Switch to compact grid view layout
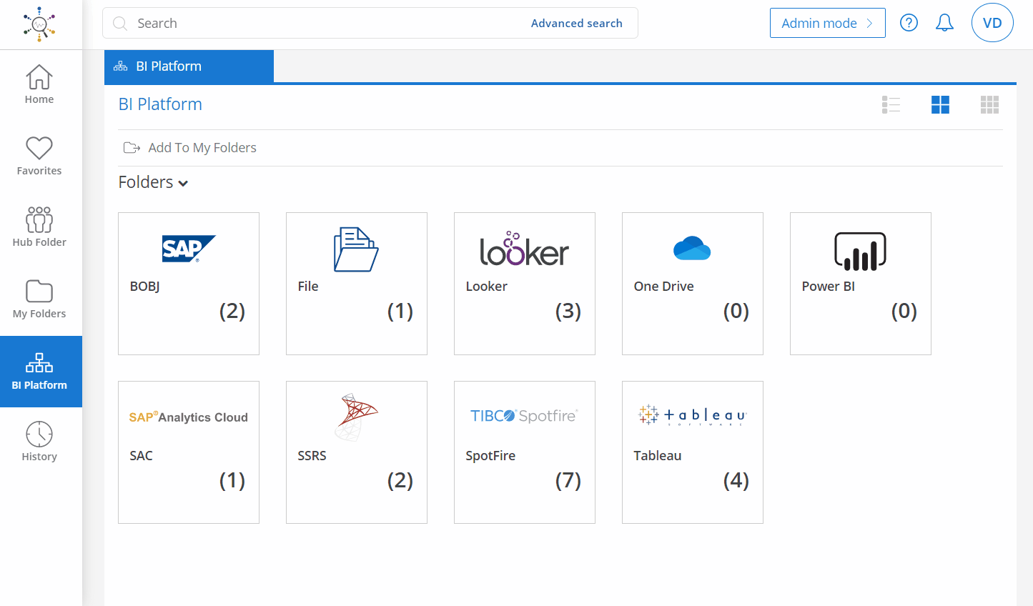This screenshot has height=606, width=1033. (989, 104)
